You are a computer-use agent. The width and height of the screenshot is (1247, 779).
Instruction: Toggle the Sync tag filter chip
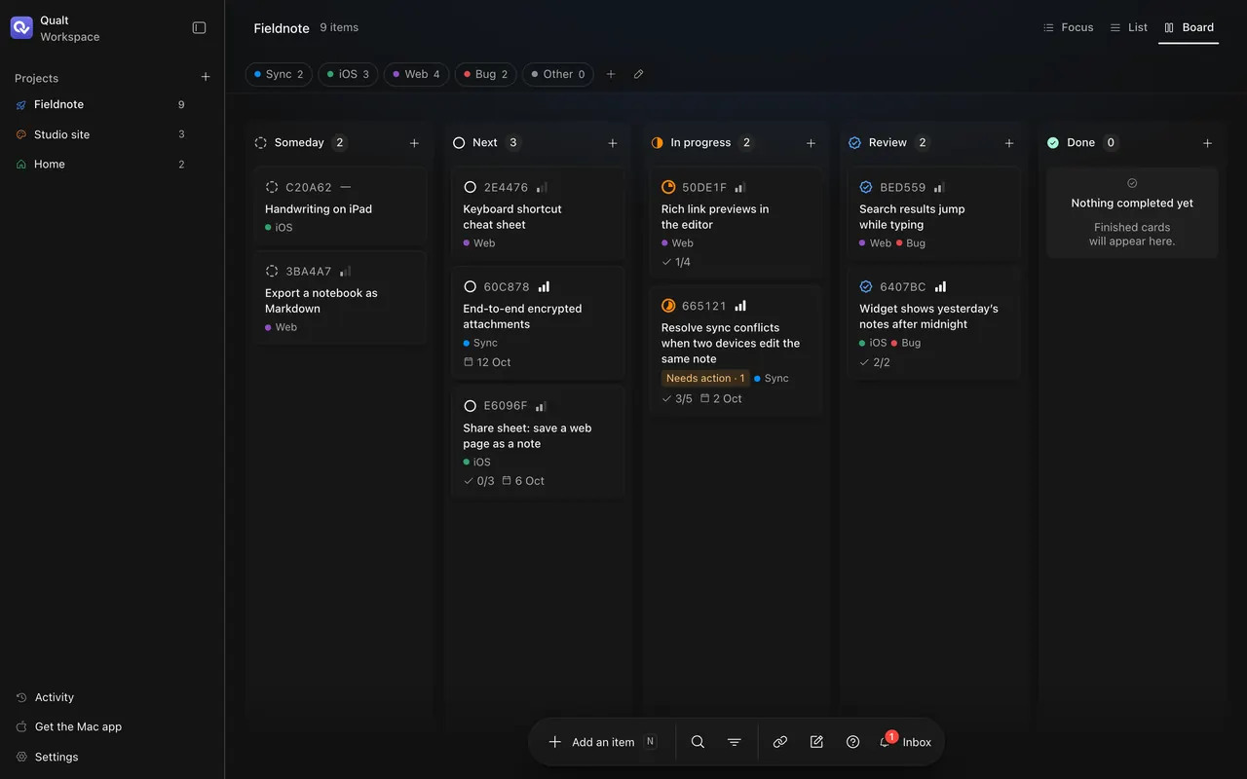(279, 74)
